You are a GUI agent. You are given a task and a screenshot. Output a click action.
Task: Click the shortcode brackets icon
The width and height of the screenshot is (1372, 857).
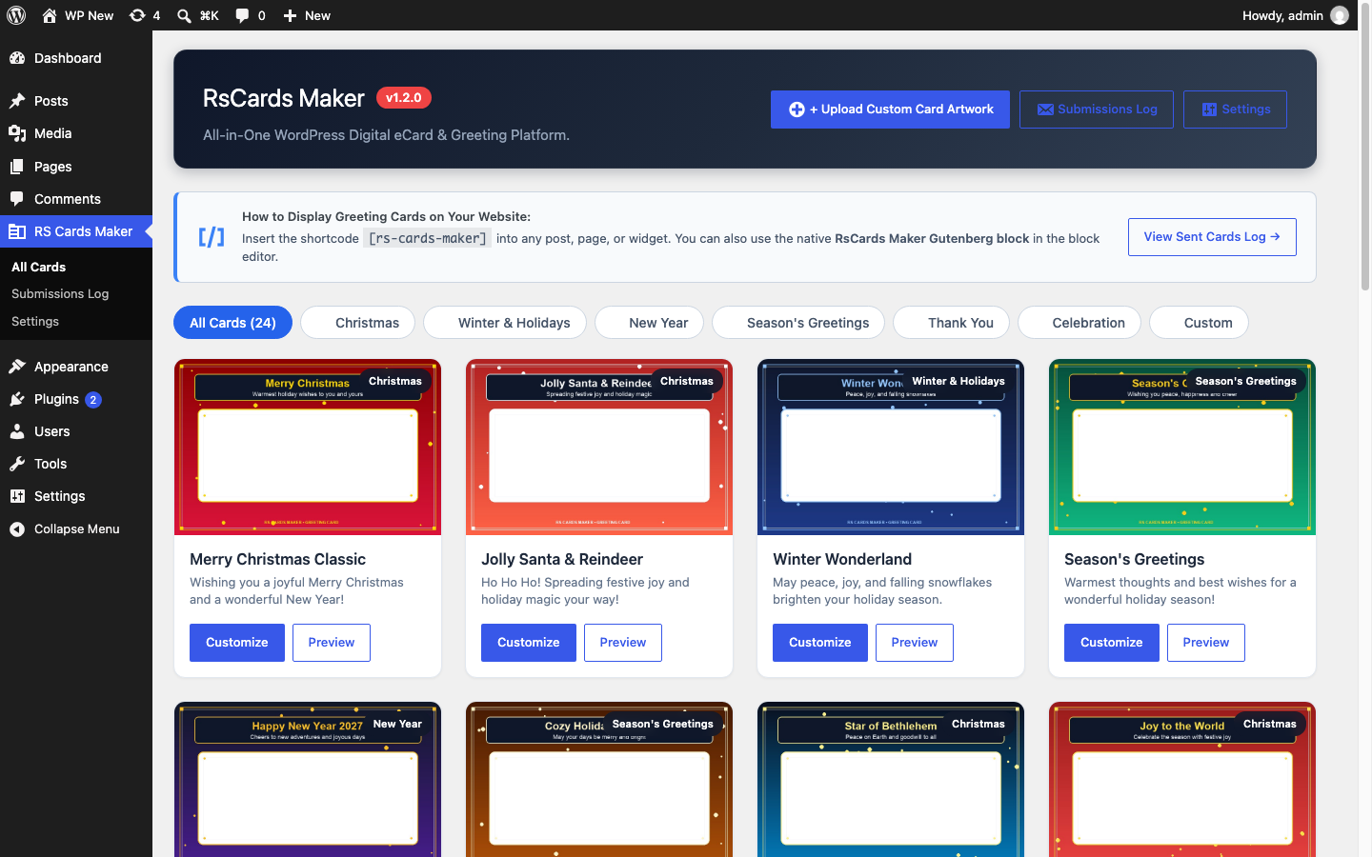coord(212,237)
